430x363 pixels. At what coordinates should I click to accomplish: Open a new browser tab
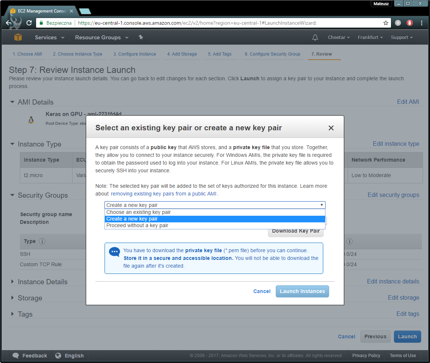click(85, 11)
